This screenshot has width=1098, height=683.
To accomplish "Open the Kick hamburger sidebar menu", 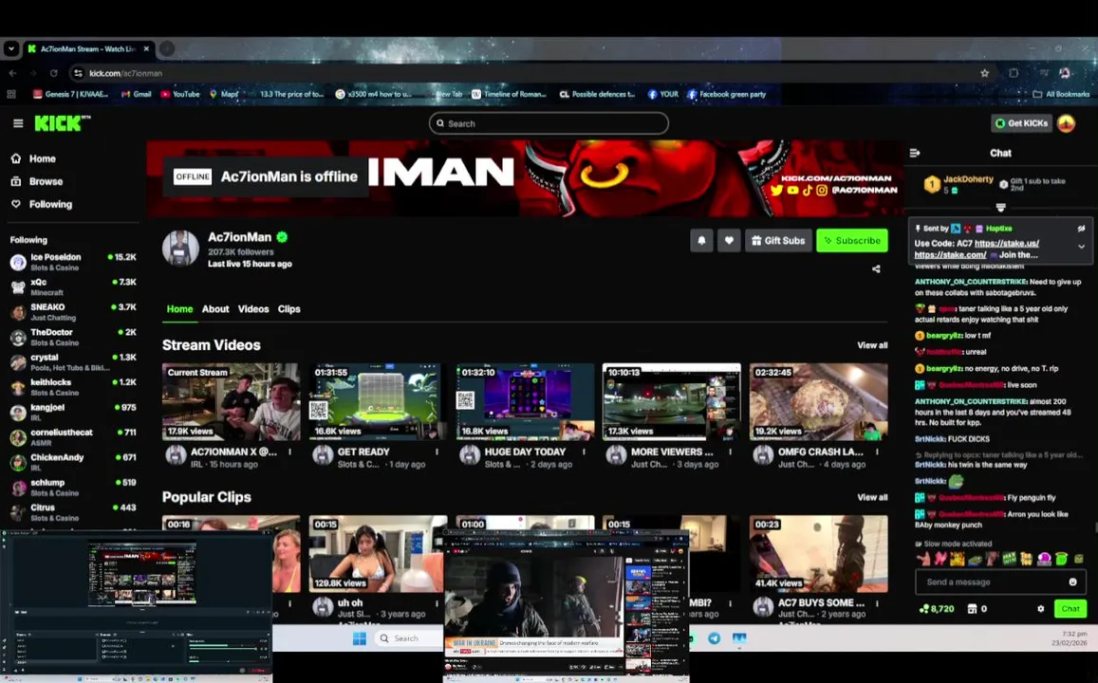I will tap(18, 123).
